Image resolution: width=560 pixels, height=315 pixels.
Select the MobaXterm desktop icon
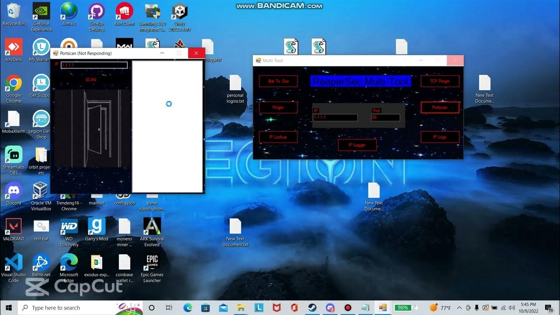point(14,122)
